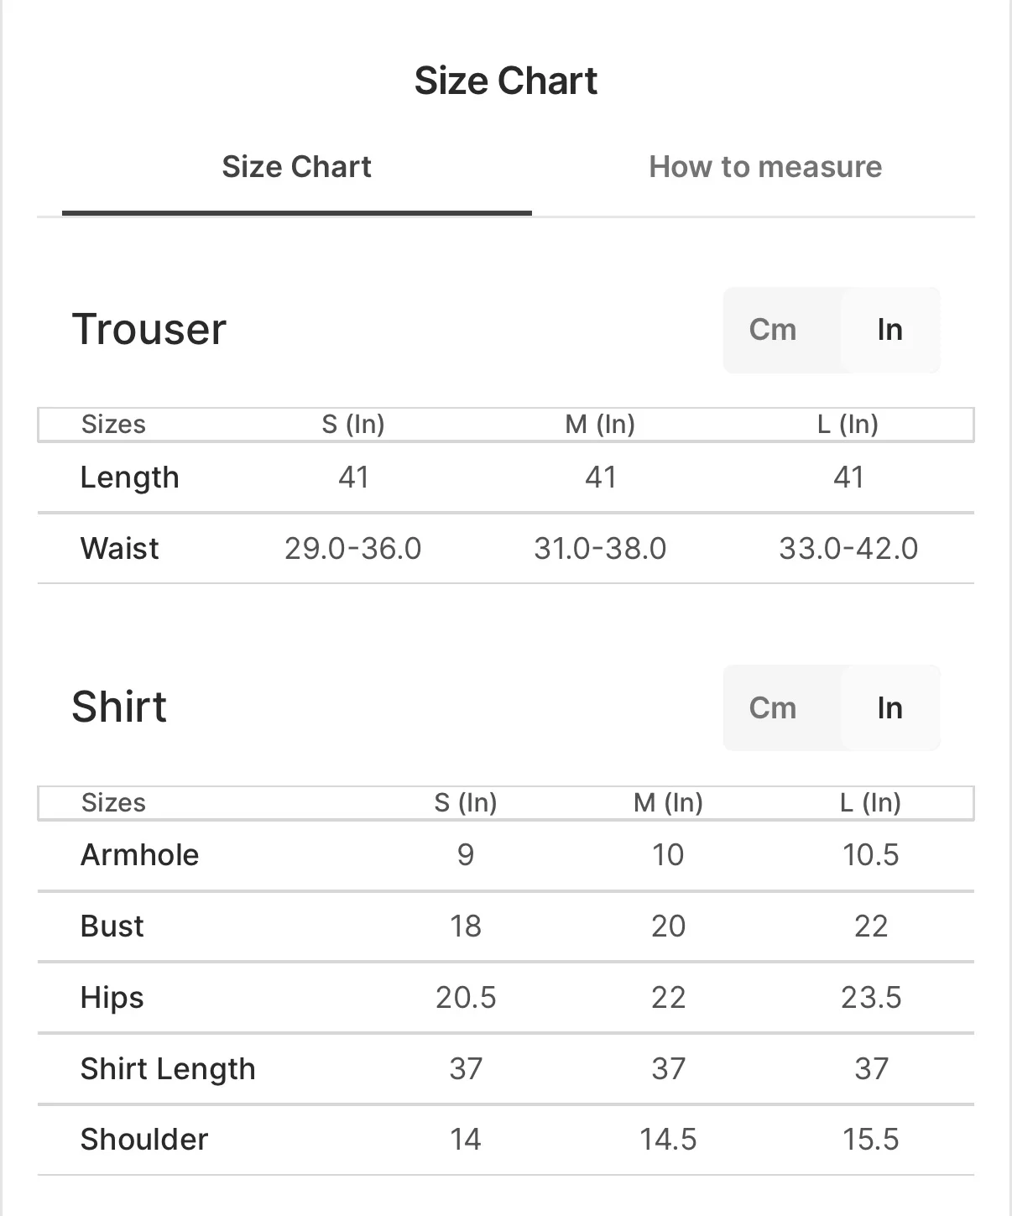Click the Shoulder value 15.5

tap(870, 1140)
